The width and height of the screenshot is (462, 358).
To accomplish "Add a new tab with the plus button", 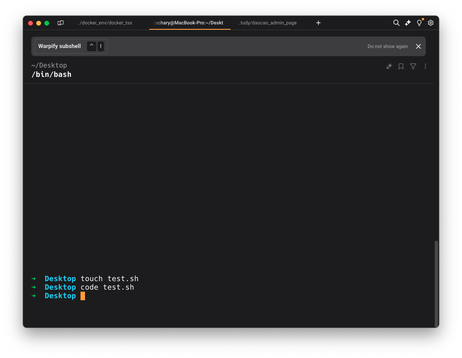I will click(318, 23).
